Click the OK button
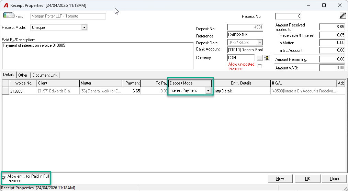 tap(307, 179)
